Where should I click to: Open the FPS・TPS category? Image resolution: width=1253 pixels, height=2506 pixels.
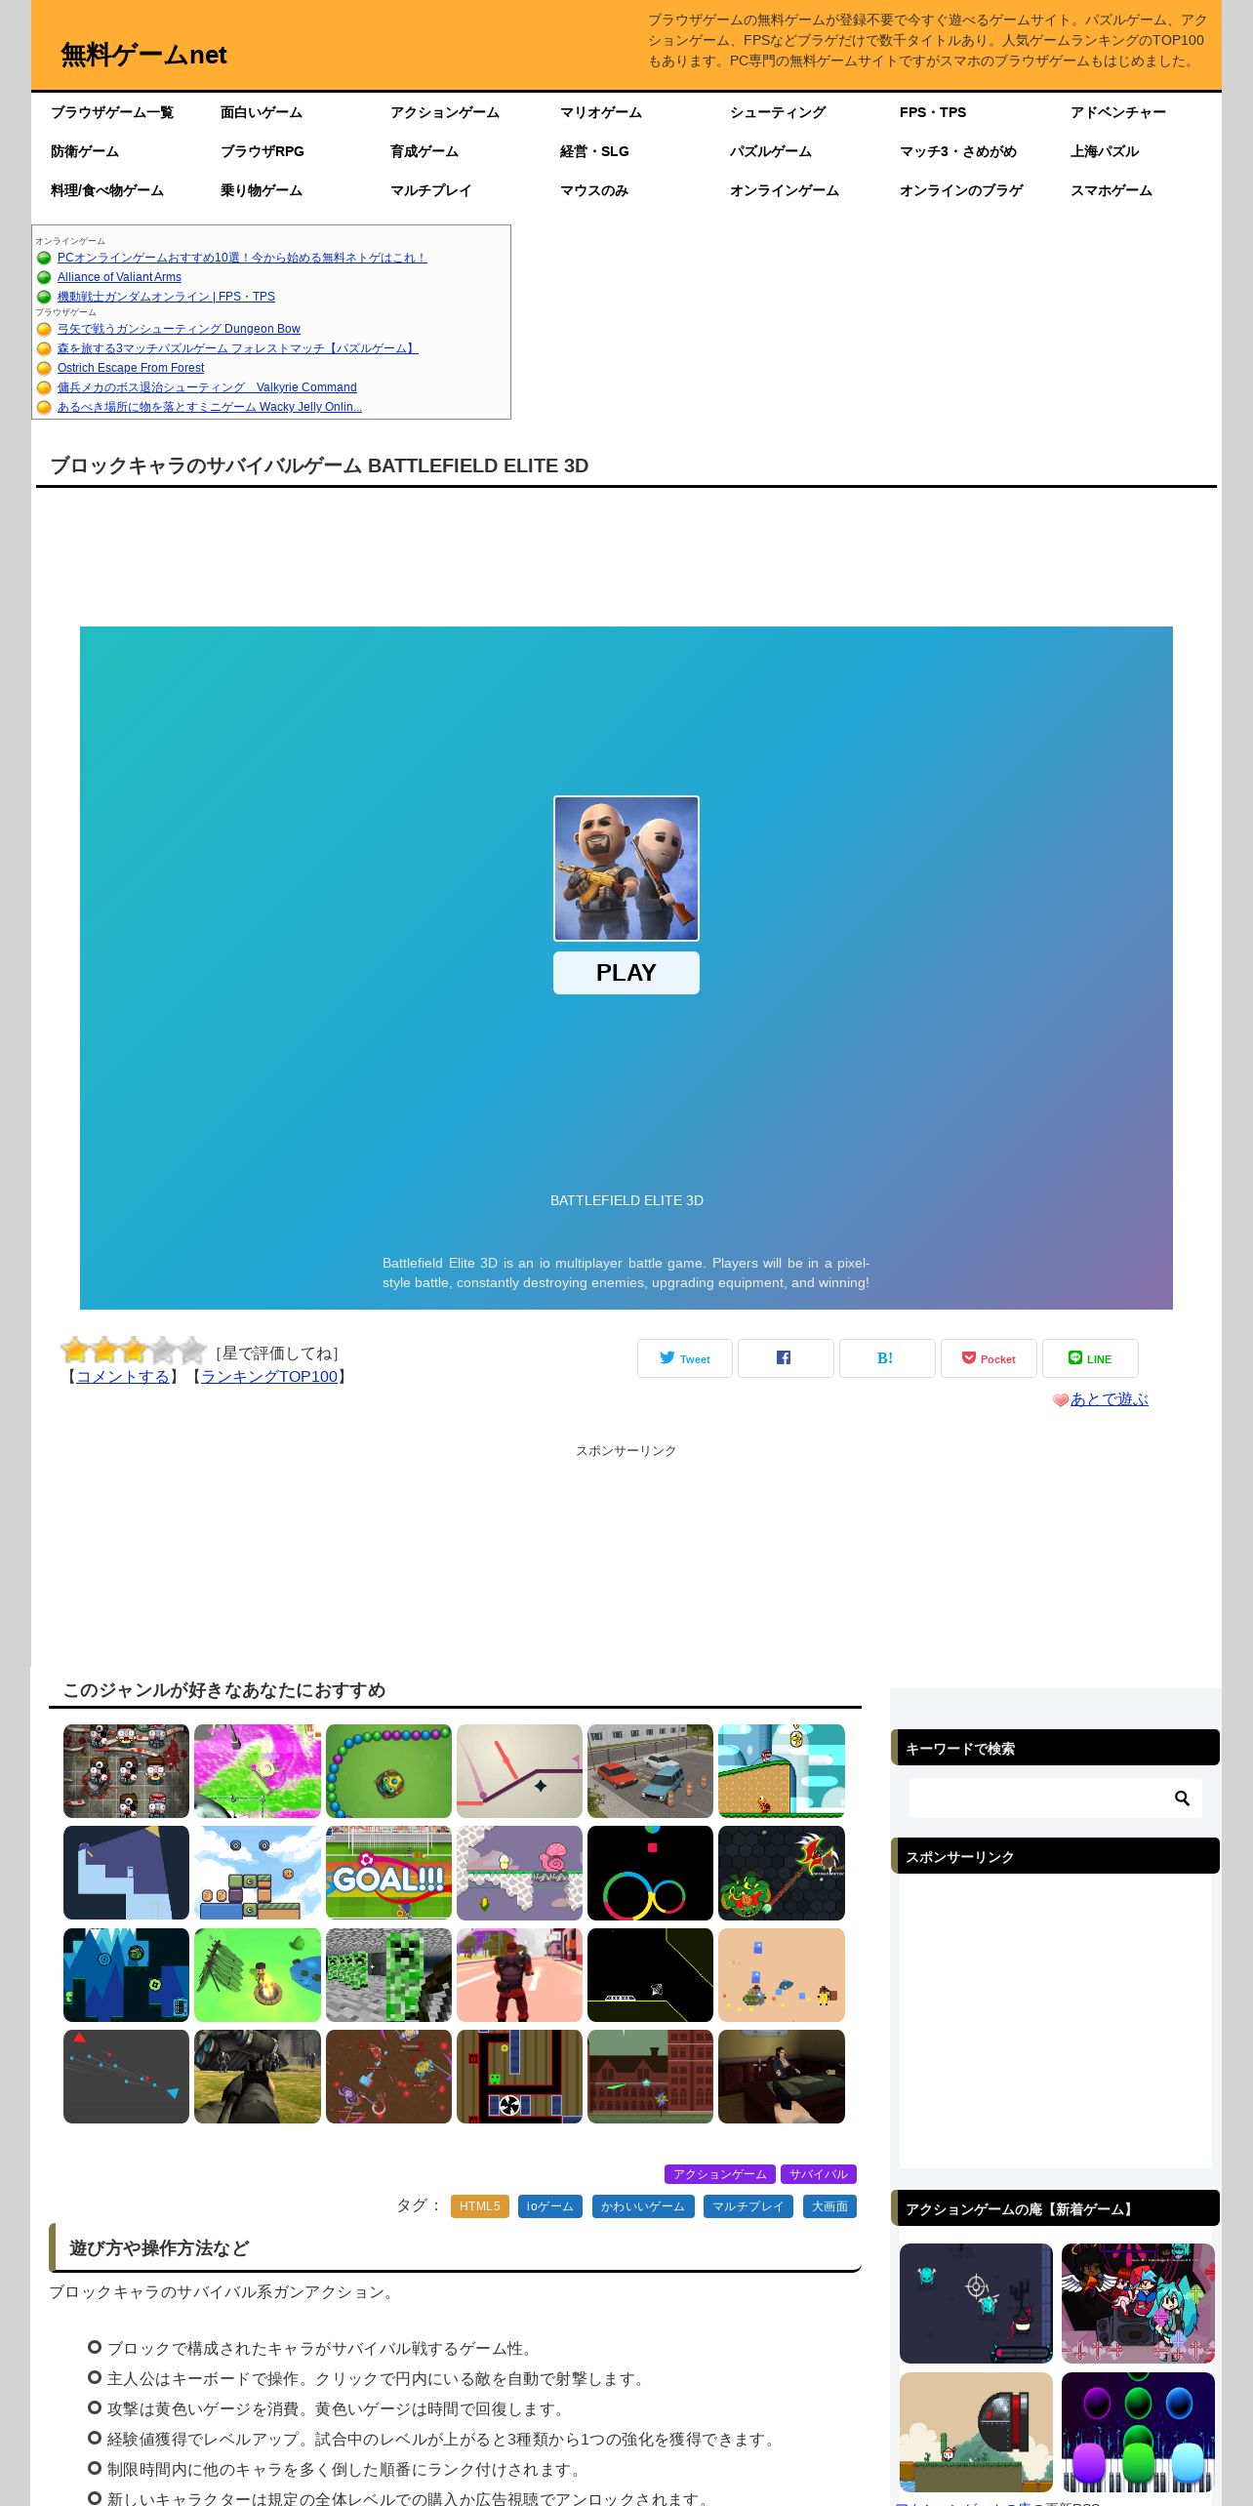(x=933, y=112)
